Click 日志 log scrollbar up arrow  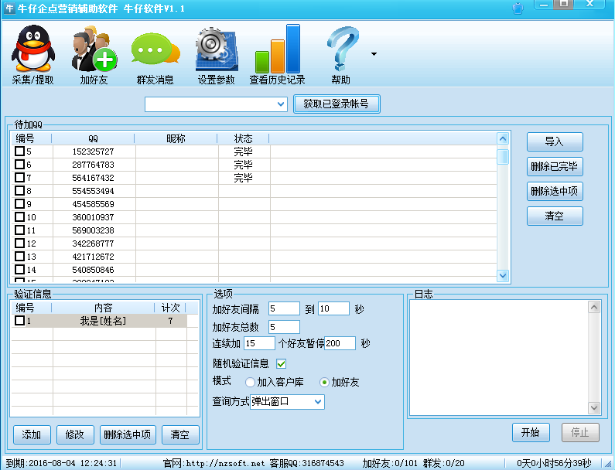point(594,307)
